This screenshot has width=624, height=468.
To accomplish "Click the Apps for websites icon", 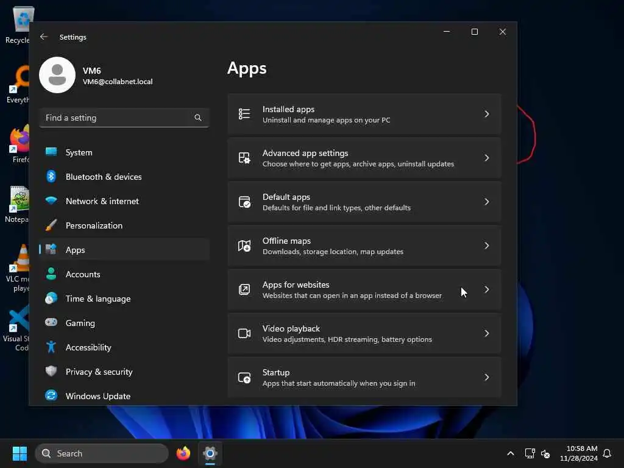I will pos(244,289).
